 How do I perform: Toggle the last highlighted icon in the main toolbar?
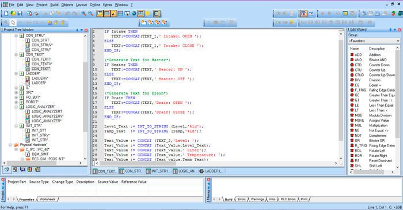tap(157, 13)
